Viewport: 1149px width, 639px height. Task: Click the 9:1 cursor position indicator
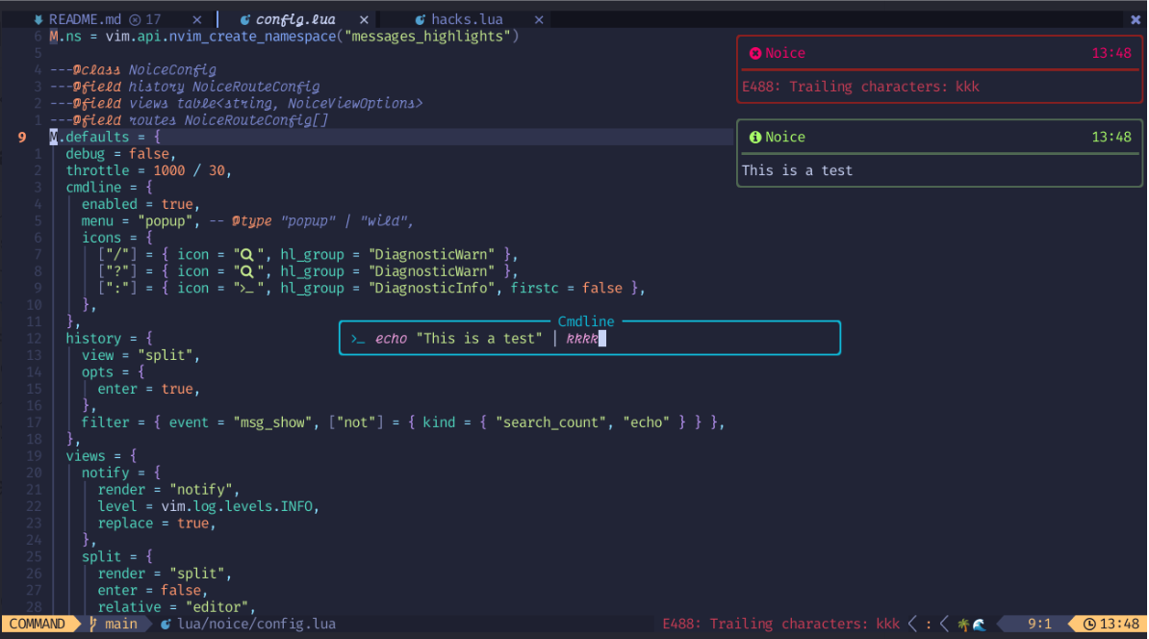pyautogui.click(x=1040, y=624)
